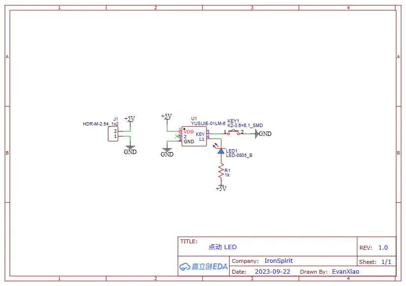Select the no-connect X on U1 pin 2
406x286 pixels.
(x=176, y=136)
